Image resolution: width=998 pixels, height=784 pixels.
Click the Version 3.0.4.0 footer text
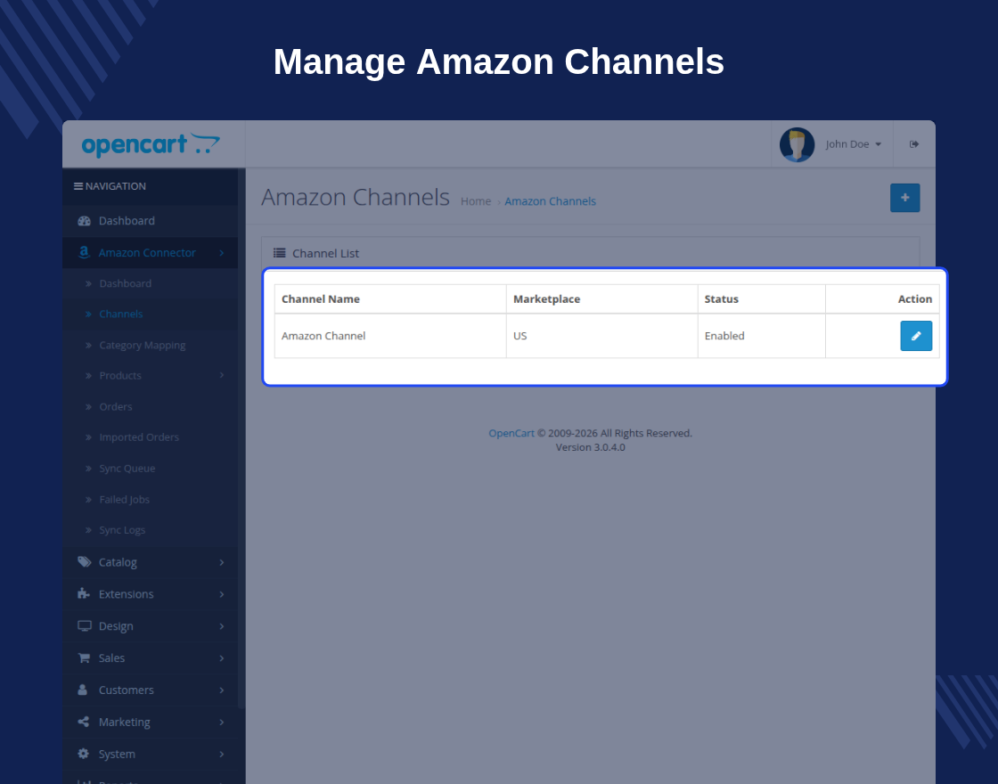click(x=590, y=447)
